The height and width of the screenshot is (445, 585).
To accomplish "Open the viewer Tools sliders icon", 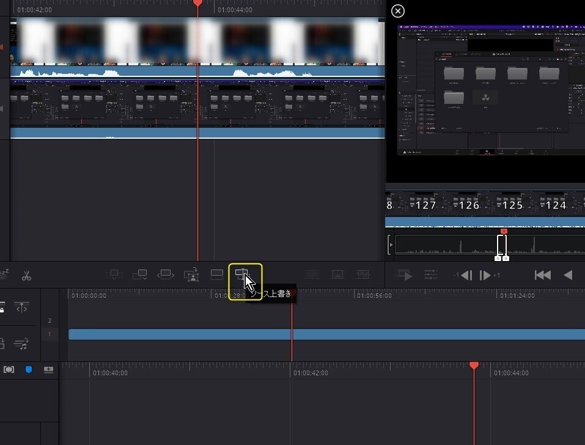I will point(430,275).
